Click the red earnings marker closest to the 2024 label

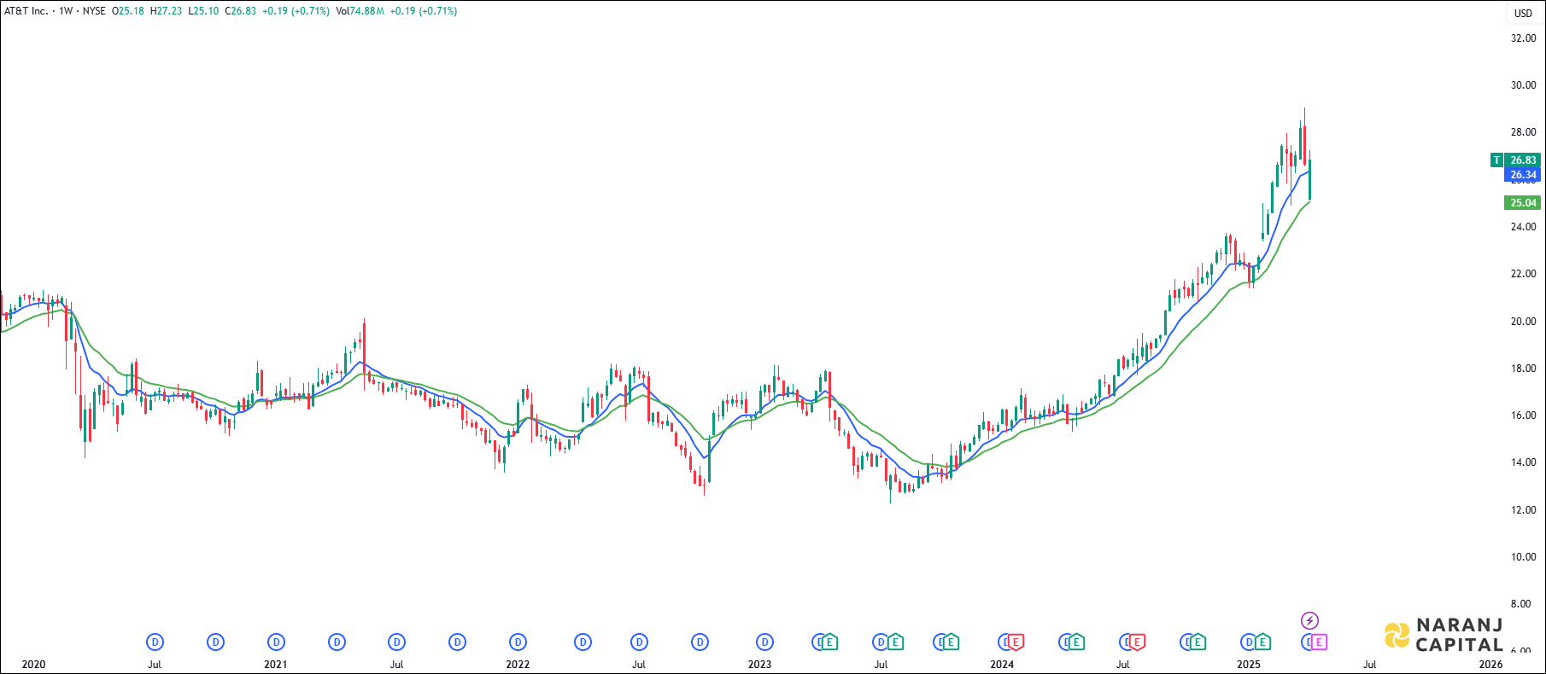[1015, 642]
